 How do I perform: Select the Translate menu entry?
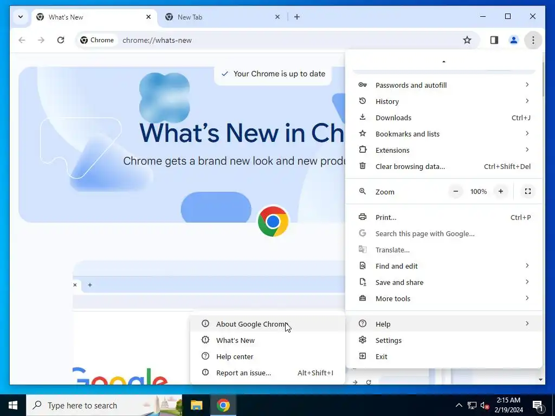click(443, 250)
